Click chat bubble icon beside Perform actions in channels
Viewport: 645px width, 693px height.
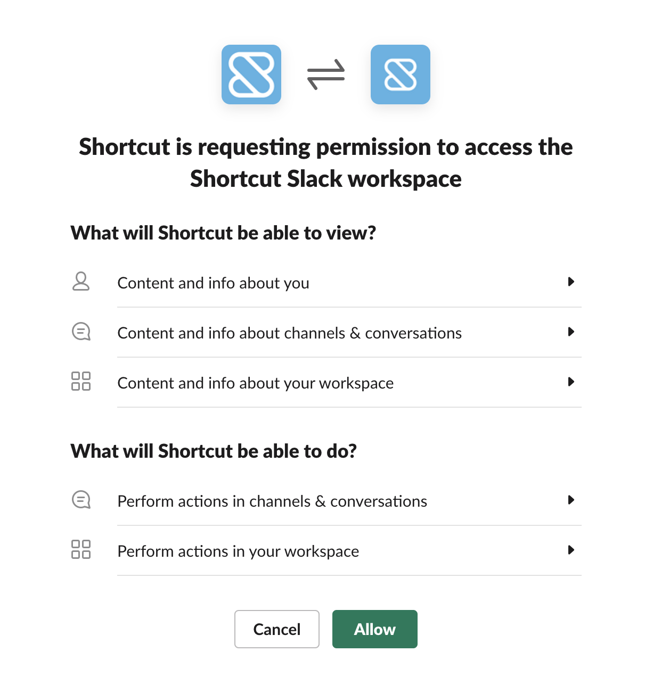pyautogui.click(x=81, y=500)
